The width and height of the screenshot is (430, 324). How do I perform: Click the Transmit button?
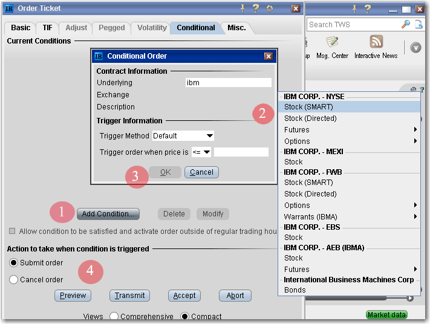(129, 296)
